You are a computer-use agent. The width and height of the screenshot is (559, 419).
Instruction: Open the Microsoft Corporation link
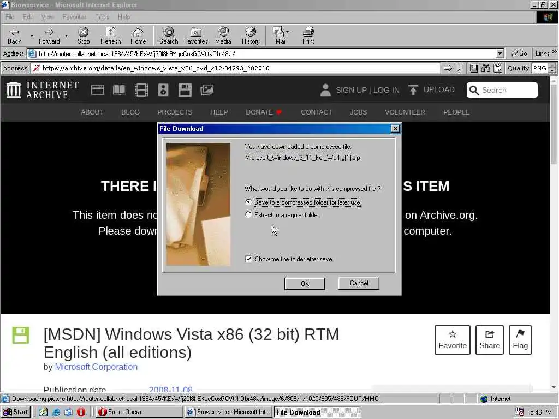tap(96, 367)
